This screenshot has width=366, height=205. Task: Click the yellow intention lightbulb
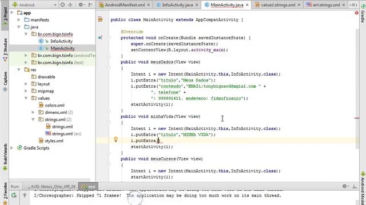[116, 139]
